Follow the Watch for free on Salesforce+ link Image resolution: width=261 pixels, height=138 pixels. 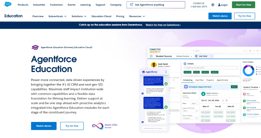[x=163, y=25]
